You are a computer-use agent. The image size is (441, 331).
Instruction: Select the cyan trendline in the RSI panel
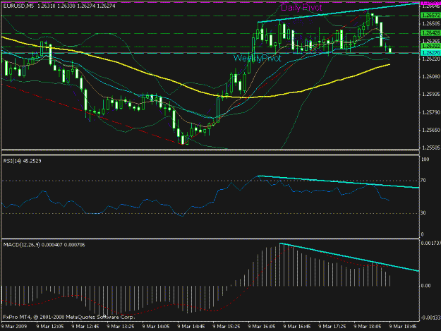(x=339, y=182)
